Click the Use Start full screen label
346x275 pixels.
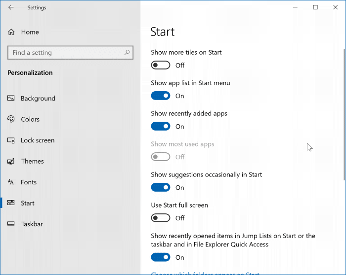tap(179, 205)
